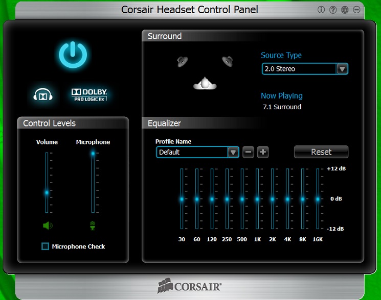Mute the mic using green microphone icon

click(93, 226)
